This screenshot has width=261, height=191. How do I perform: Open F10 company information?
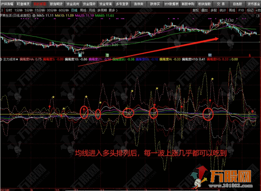(241, 10)
